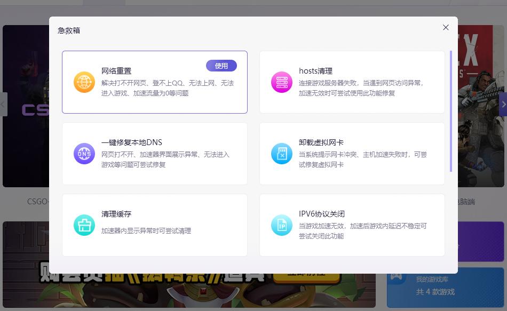The image size is (507, 311).
Task: Click the globe icon inside the selected repair card
Action: (x=84, y=82)
